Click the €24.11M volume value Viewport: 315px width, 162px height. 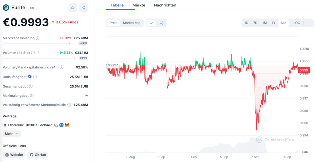click(x=81, y=53)
